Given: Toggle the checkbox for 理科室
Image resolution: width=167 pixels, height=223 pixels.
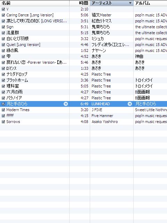Looking at the screenshot, I should (3, 86).
